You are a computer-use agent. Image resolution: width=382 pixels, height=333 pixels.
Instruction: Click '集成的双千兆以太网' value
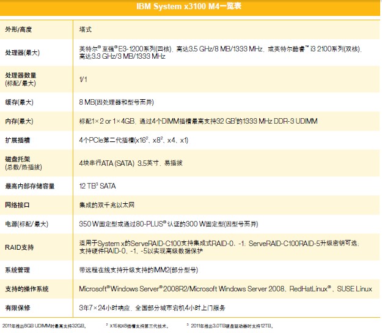[107, 205]
